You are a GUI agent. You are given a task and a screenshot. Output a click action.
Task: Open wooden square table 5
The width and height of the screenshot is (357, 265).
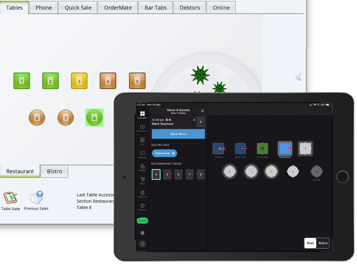coord(137,81)
